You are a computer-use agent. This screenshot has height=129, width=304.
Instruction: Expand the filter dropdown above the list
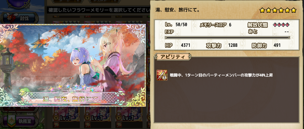pyautogui.click(x=105, y=1)
